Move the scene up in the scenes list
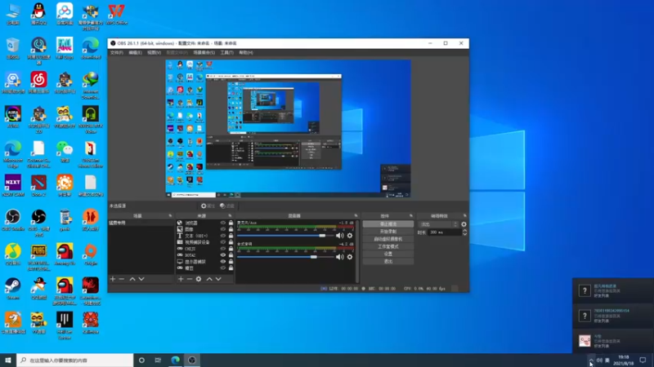 132,279
